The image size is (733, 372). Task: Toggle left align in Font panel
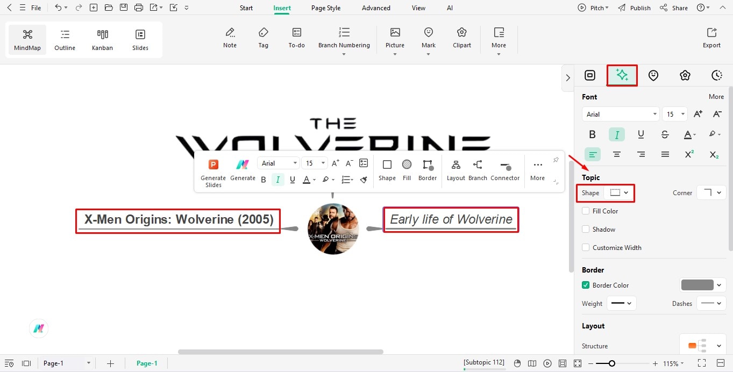coord(592,154)
